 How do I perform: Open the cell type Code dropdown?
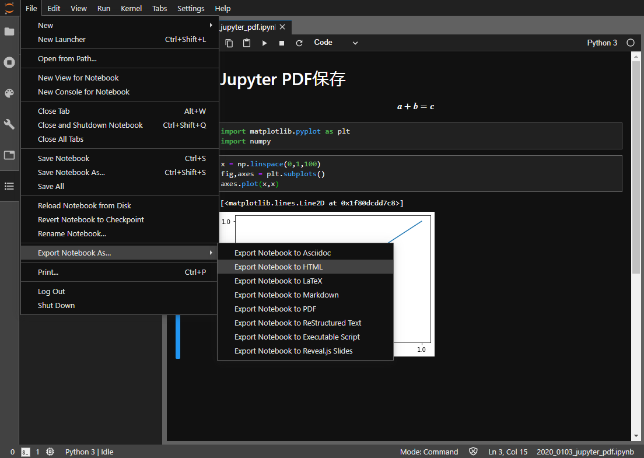pos(336,43)
